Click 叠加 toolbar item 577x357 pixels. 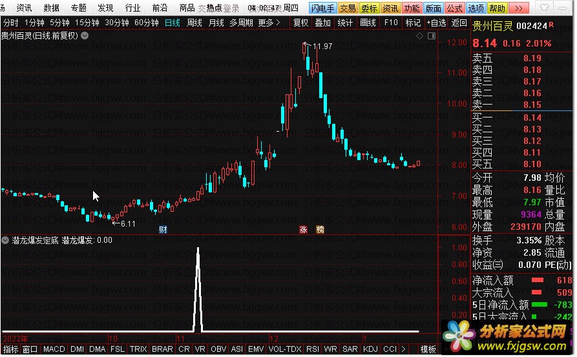(x=322, y=23)
